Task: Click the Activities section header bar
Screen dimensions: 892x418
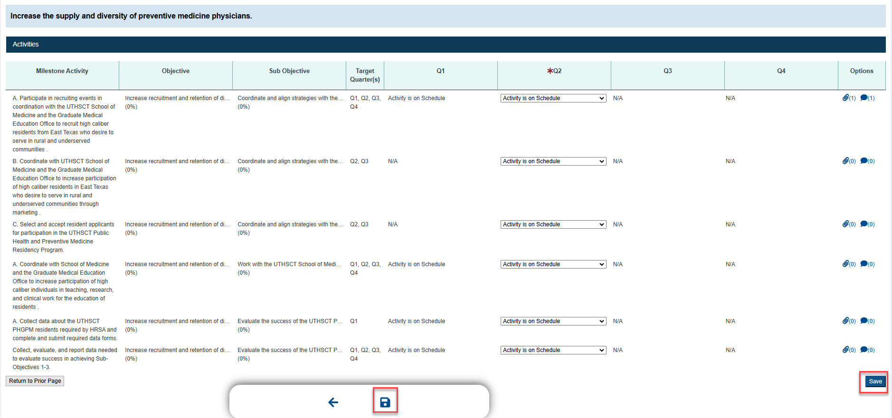Action: point(446,45)
